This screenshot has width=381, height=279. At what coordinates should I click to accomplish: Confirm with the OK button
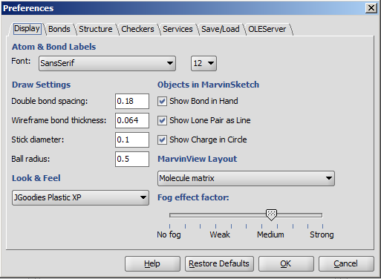pos(286,263)
